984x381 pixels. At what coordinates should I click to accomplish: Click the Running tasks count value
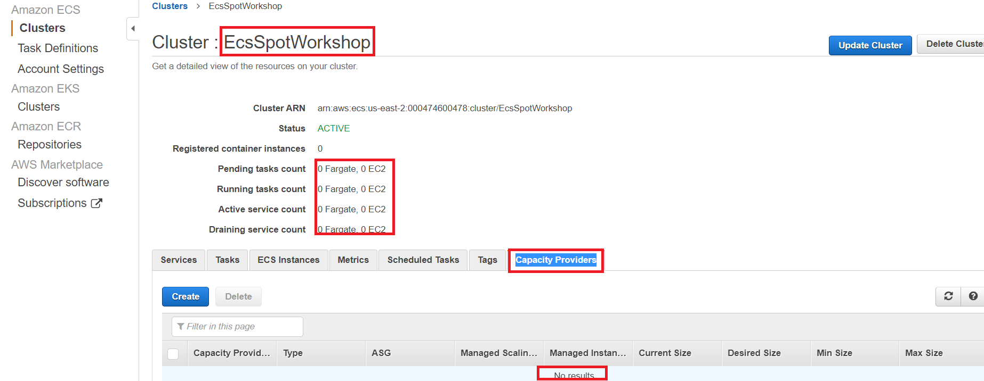(x=352, y=189)
